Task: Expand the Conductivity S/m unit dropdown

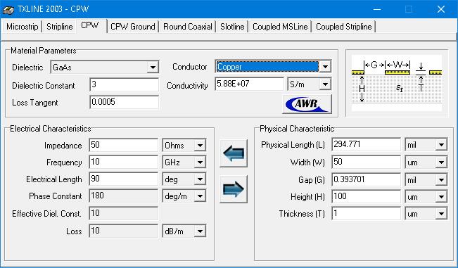Action: [325, 84]
